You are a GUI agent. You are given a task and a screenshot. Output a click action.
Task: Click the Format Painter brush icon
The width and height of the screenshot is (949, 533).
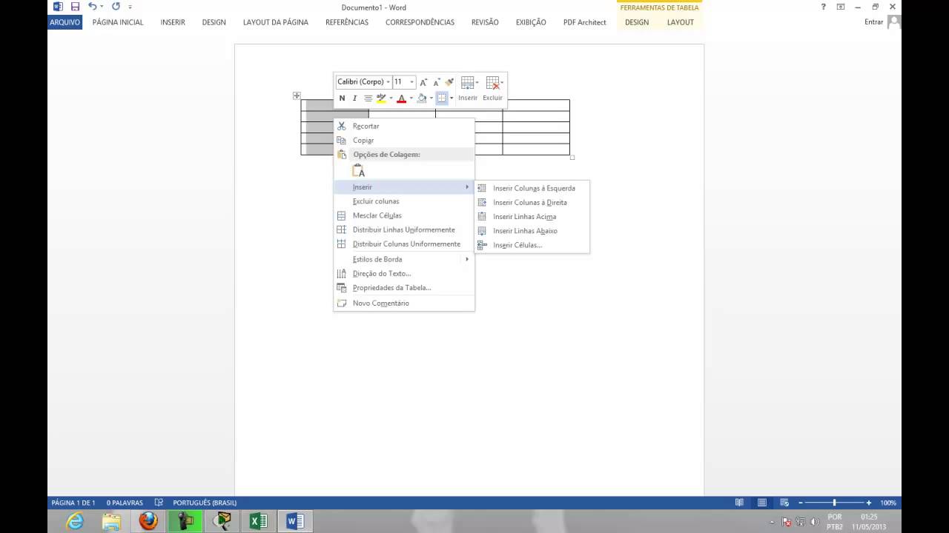point(449,82)
